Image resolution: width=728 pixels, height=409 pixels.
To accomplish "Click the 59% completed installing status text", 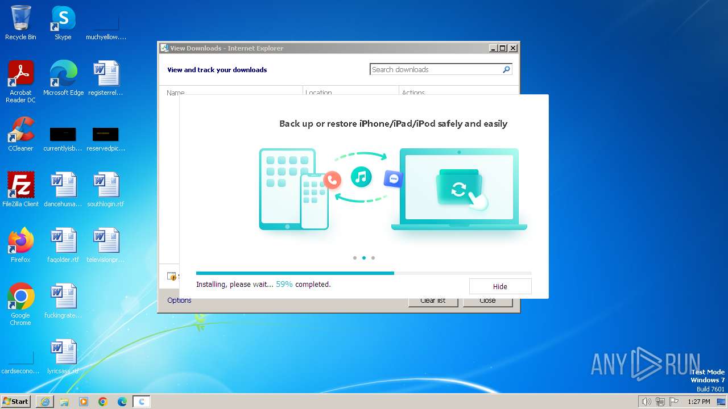I will tap(263, 284).
